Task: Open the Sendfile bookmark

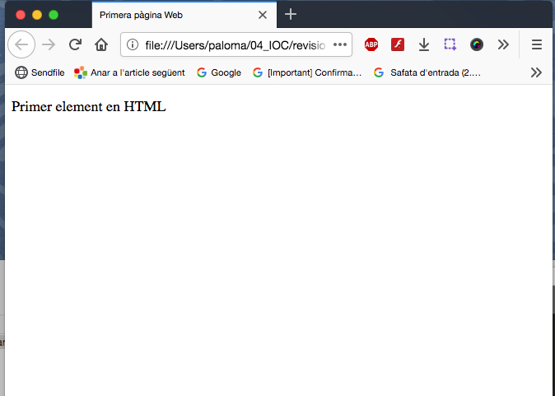Action: (x=40, y=72)
